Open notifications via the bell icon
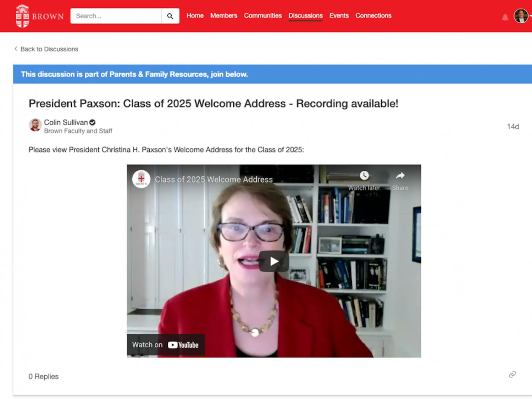The width and height of the screenshot is (532, 399). coord(505,16)
